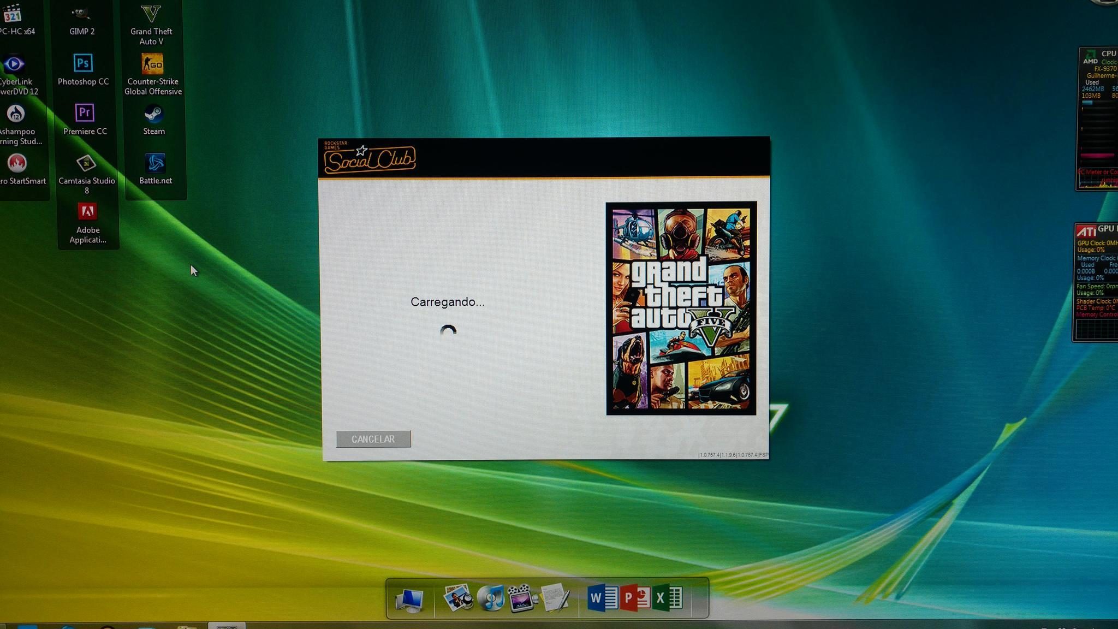Open the text document and pen dock icon
Image resolution: width=1118 pixels, height=629 pixels.
click(556, 598)
